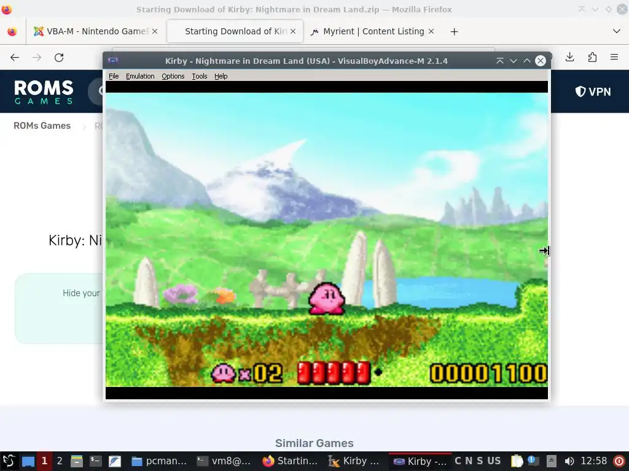Image resolution: width=629 pixels, height=471 pixels.
Task: Click the VBA-M window icon in title bar
Action: click(114, 61)
